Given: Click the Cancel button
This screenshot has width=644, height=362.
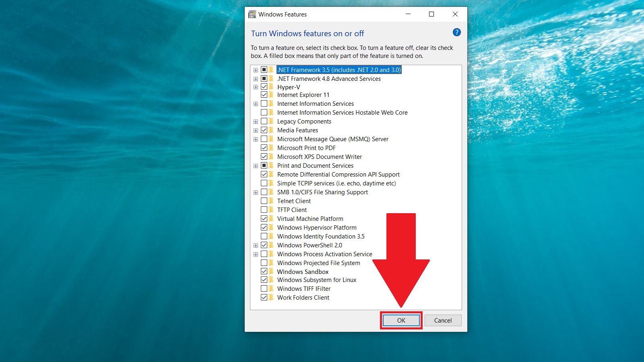Looking at the screenshot, I should click(x=443, y=320).
